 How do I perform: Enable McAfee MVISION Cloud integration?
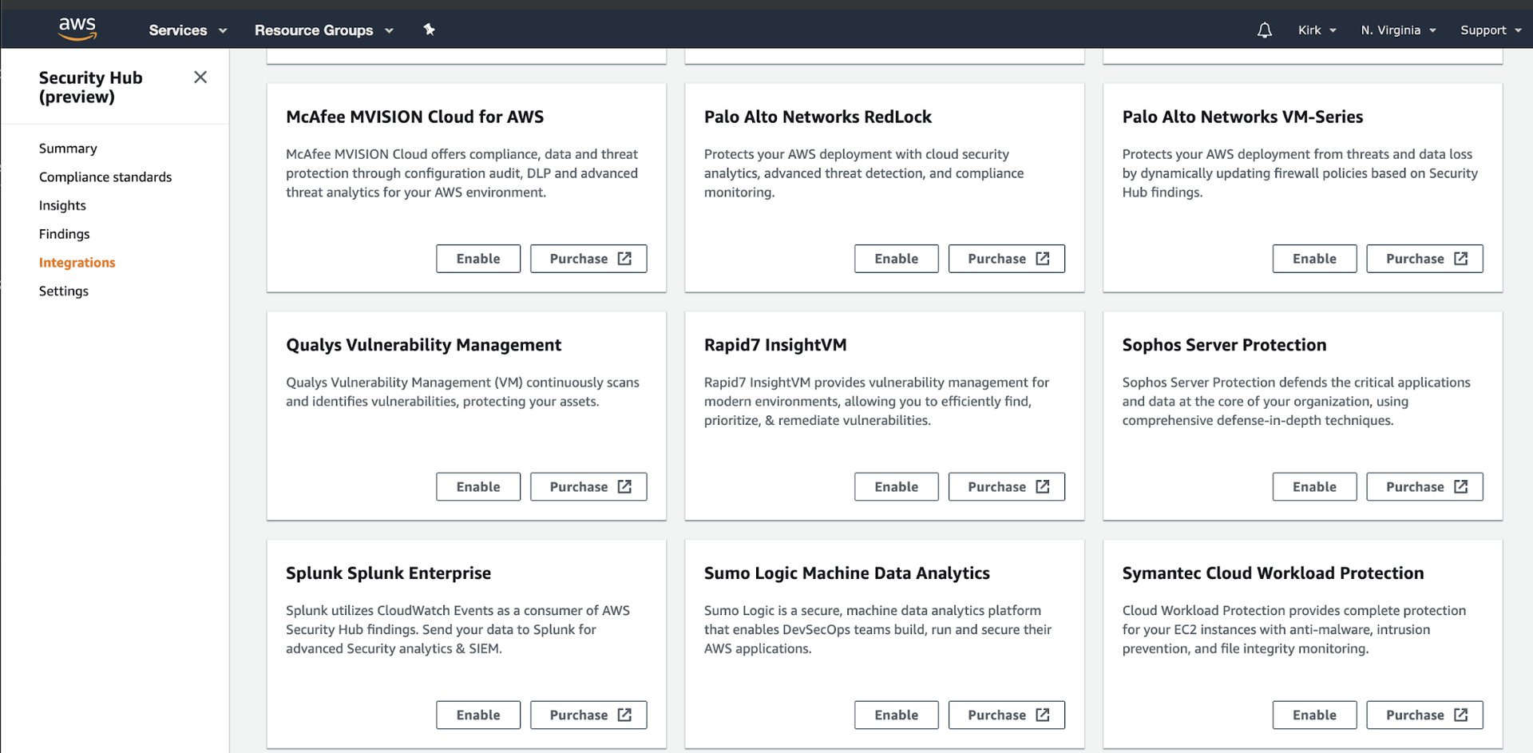tap(477, 259)
